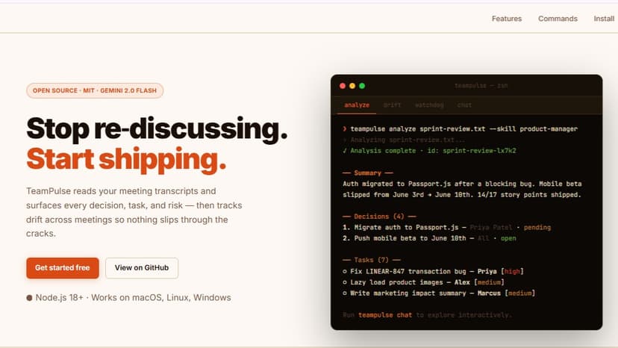Screen dimensions: 618x348
Task: Switch to the chat terminal tab
Action: pyautogui.click(x=464, y=105)
